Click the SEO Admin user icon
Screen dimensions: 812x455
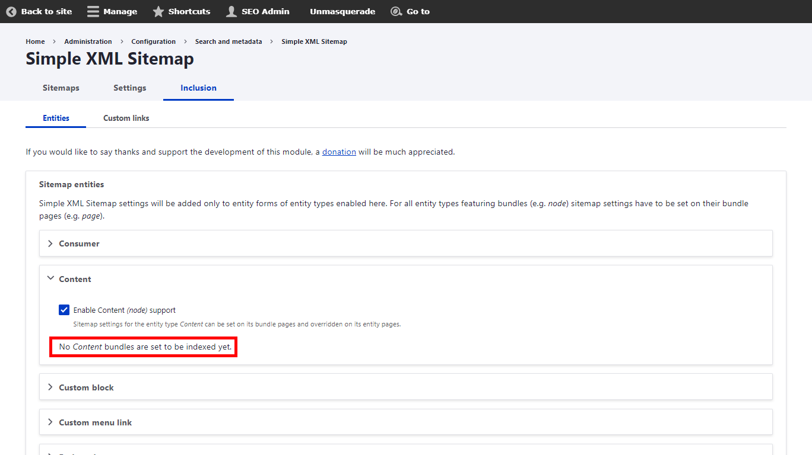tap(231, 11)
